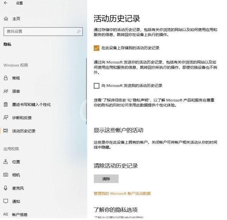Open 位置 app permission

(x=16, y=162)
